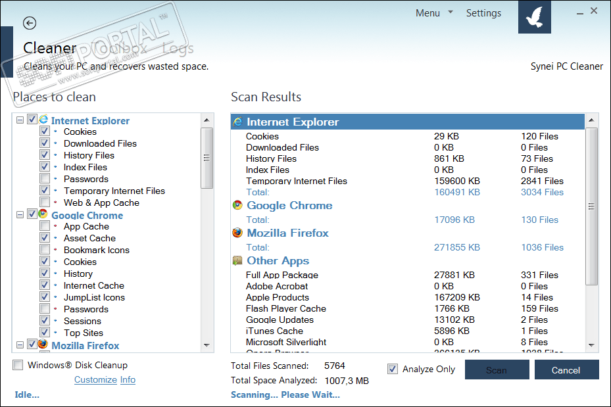Select Index Files tree item

click(86, 167)
